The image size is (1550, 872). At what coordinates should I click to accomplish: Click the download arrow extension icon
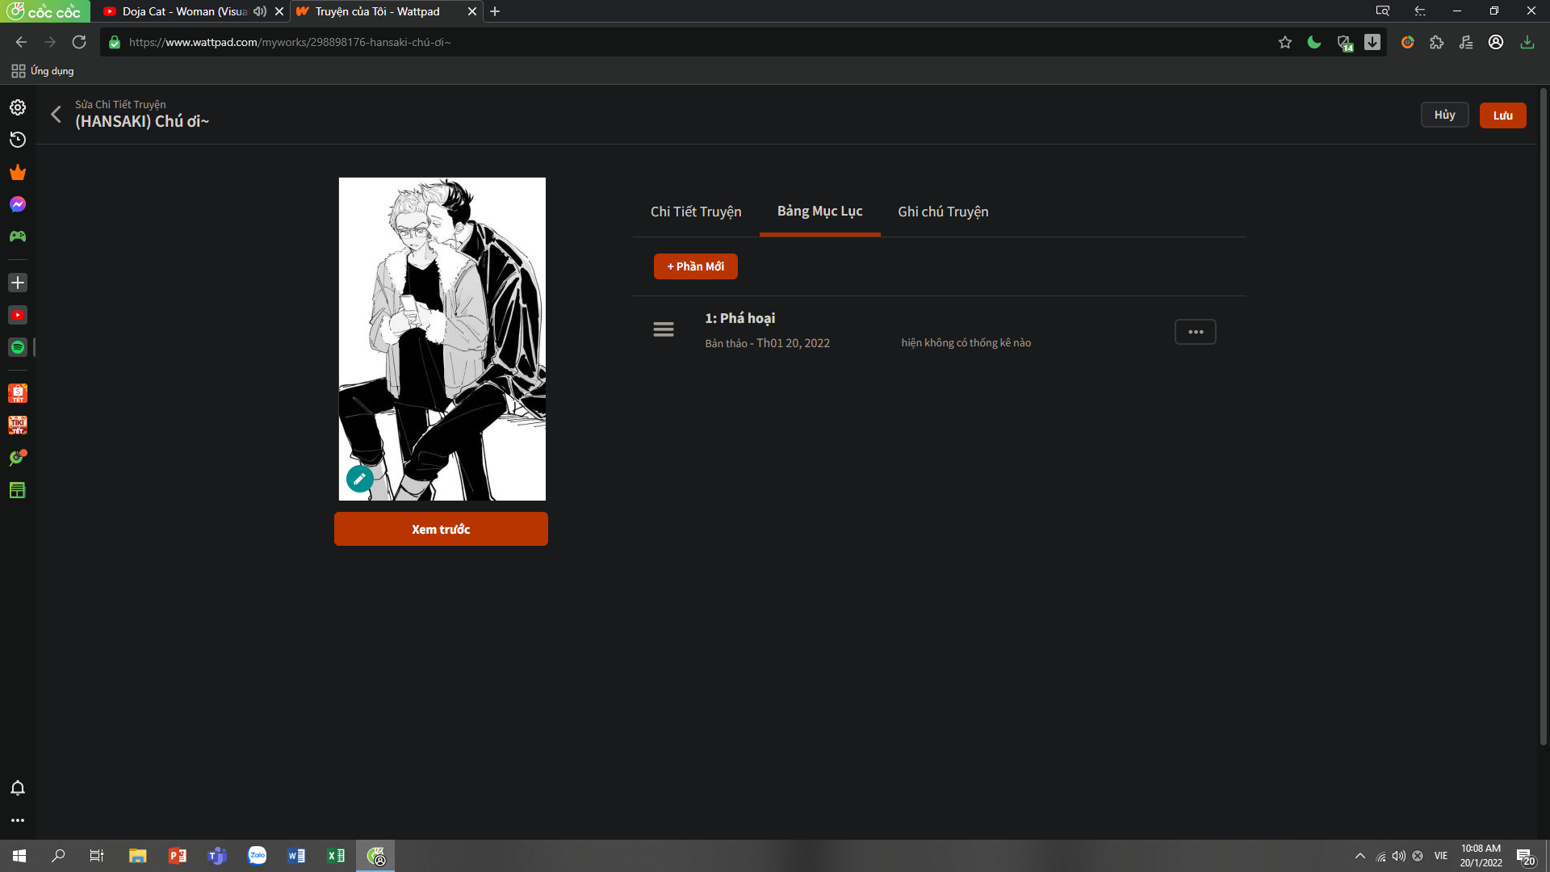tap(1372, 42)
